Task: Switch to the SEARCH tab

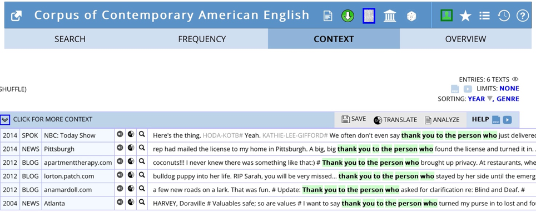Action: (70, 39)
